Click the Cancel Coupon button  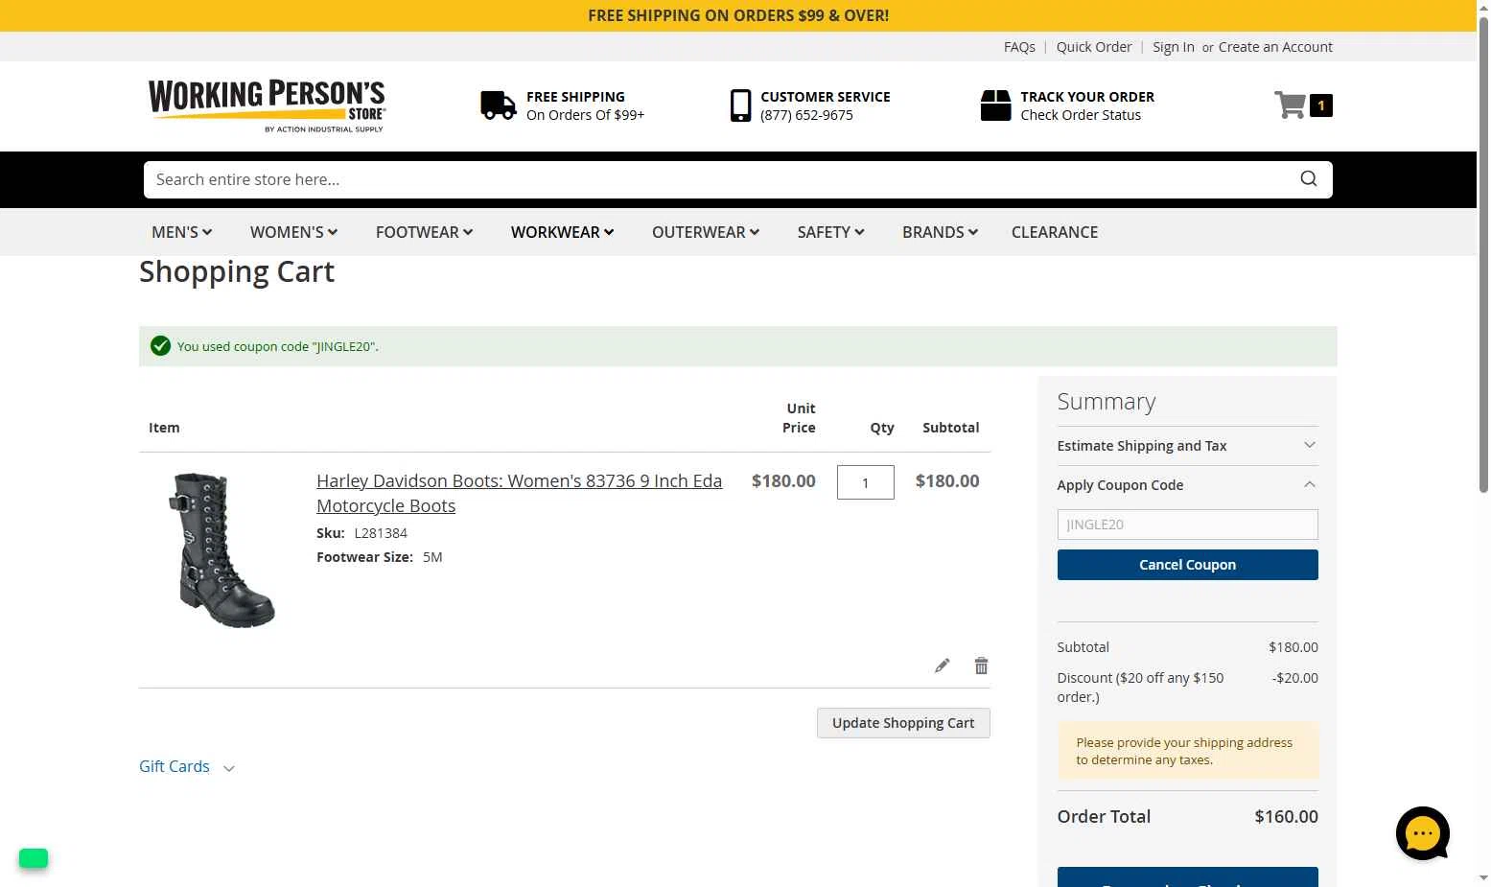pos(1187,565)
